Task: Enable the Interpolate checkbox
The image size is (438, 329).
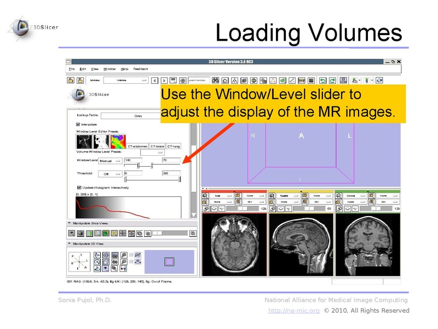Action: (x=77, y=123)
